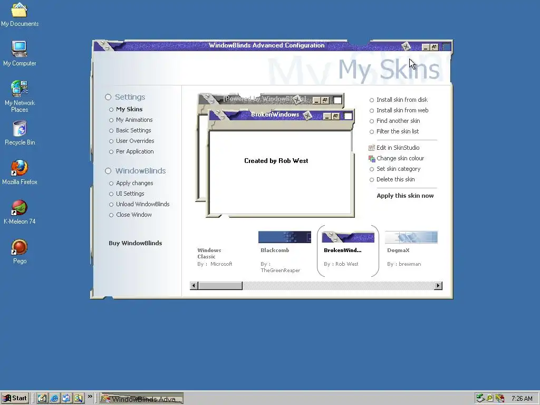Click X icon in configuration title bar
Screen dimensions: 540x405
click(406, 46)
